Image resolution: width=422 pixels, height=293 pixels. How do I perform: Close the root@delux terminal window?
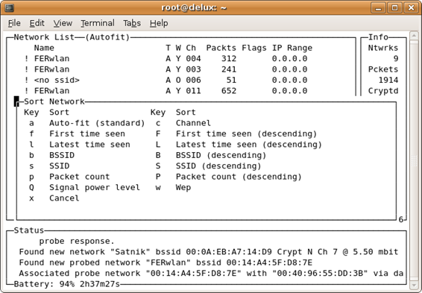pyautogui.click(x=411, y=7)
